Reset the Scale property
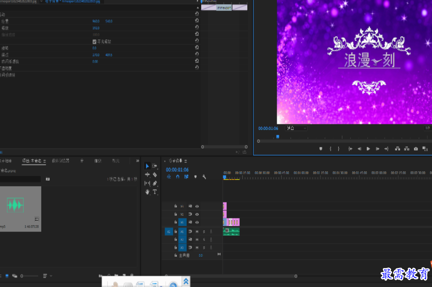The image size is (432, 287). tap(197, 27)
